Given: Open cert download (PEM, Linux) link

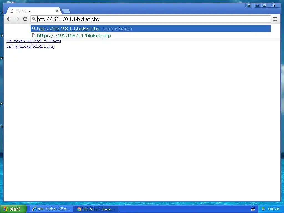Looking at the screenshot, I should point(31,46).
